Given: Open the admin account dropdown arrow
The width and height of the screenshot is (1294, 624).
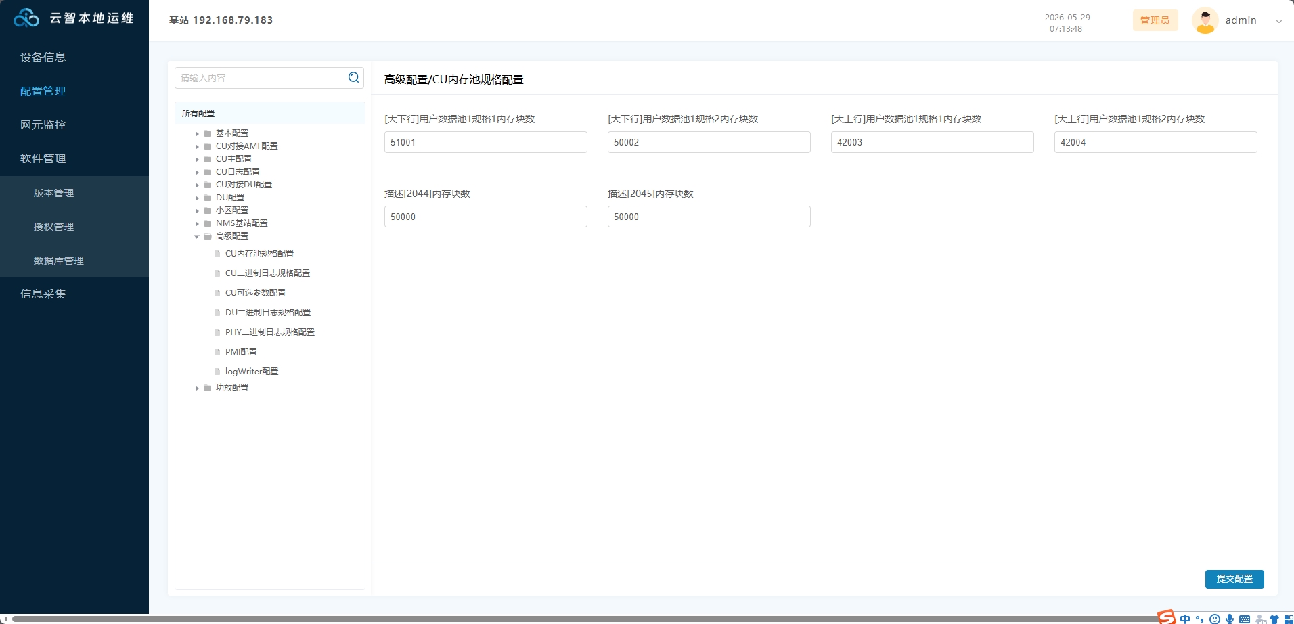Looking at the screenshot, I should coord(1279,21).
